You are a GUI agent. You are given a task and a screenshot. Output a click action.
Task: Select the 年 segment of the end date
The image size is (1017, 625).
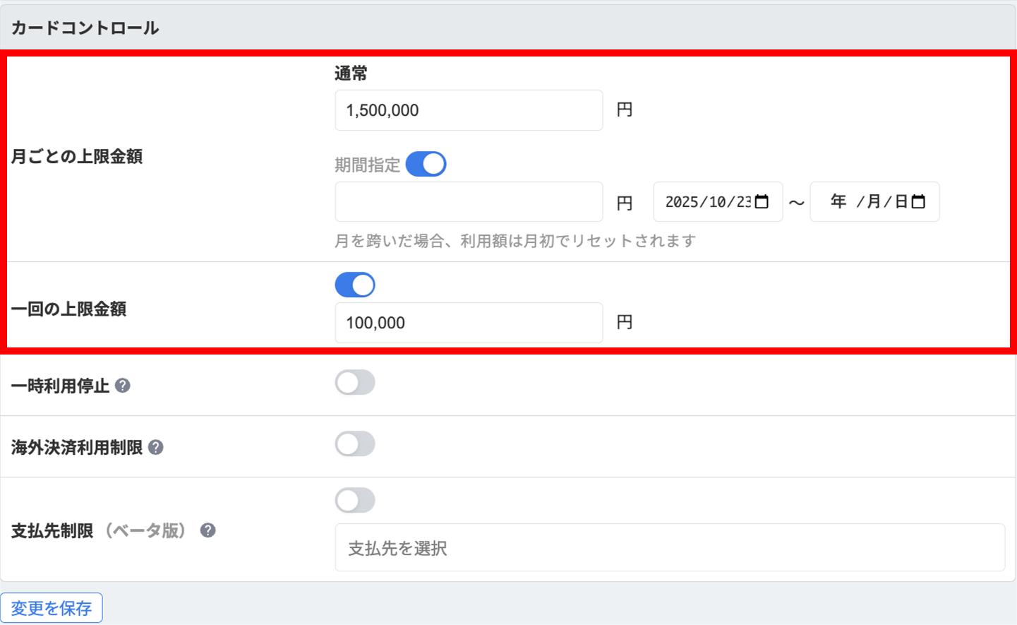(838, 202)
